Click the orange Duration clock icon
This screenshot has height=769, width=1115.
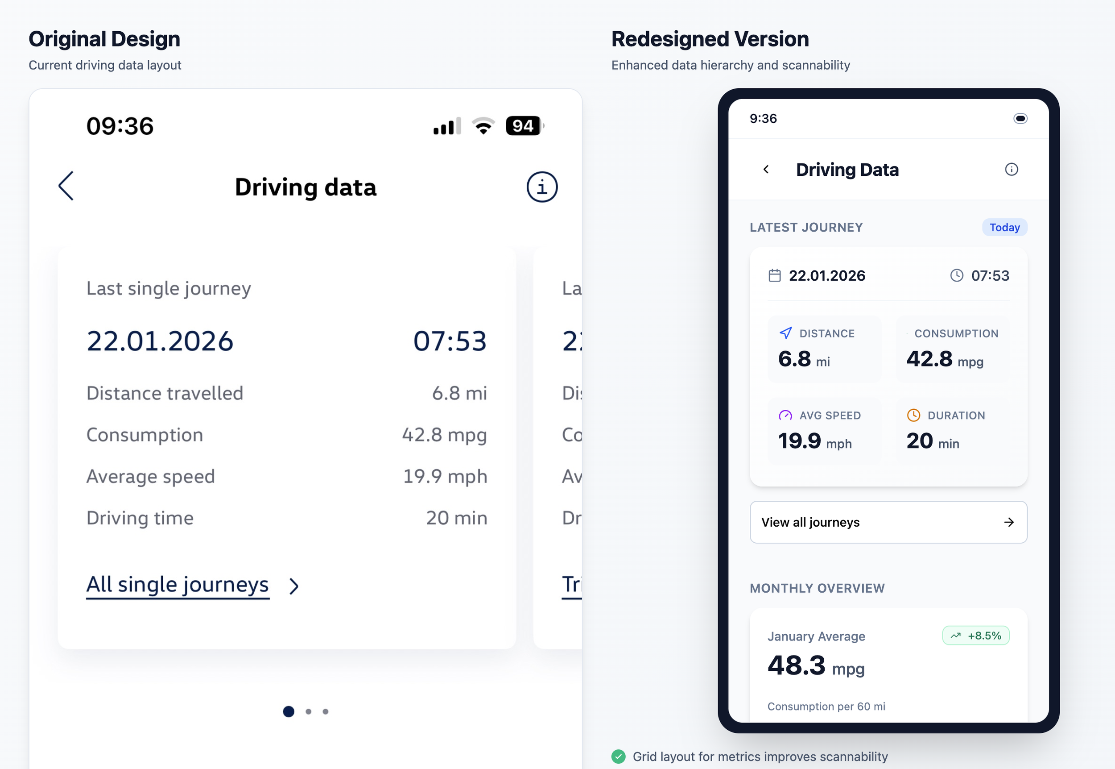coord(913,416)
